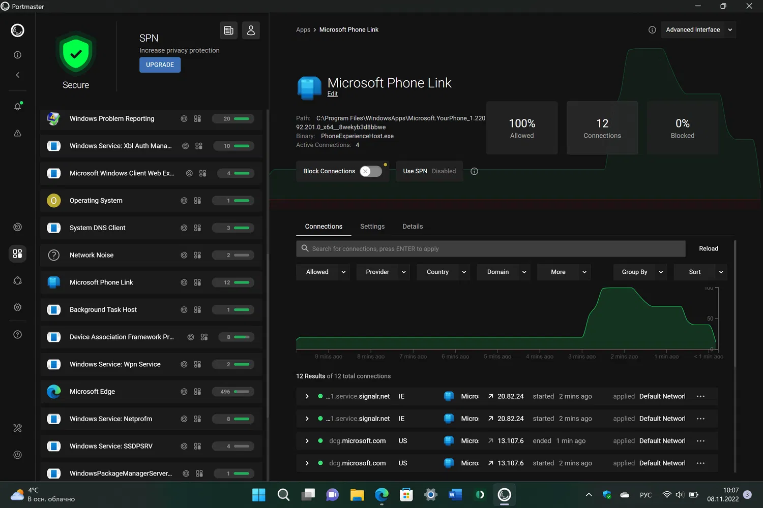
Task: Open the Advanced Interface dropdown
Action: point(698,30)
